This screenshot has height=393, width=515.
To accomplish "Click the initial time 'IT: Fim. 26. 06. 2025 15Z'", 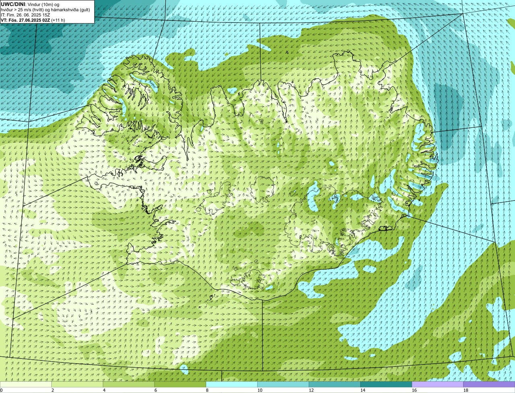I will tap(25, 15).
